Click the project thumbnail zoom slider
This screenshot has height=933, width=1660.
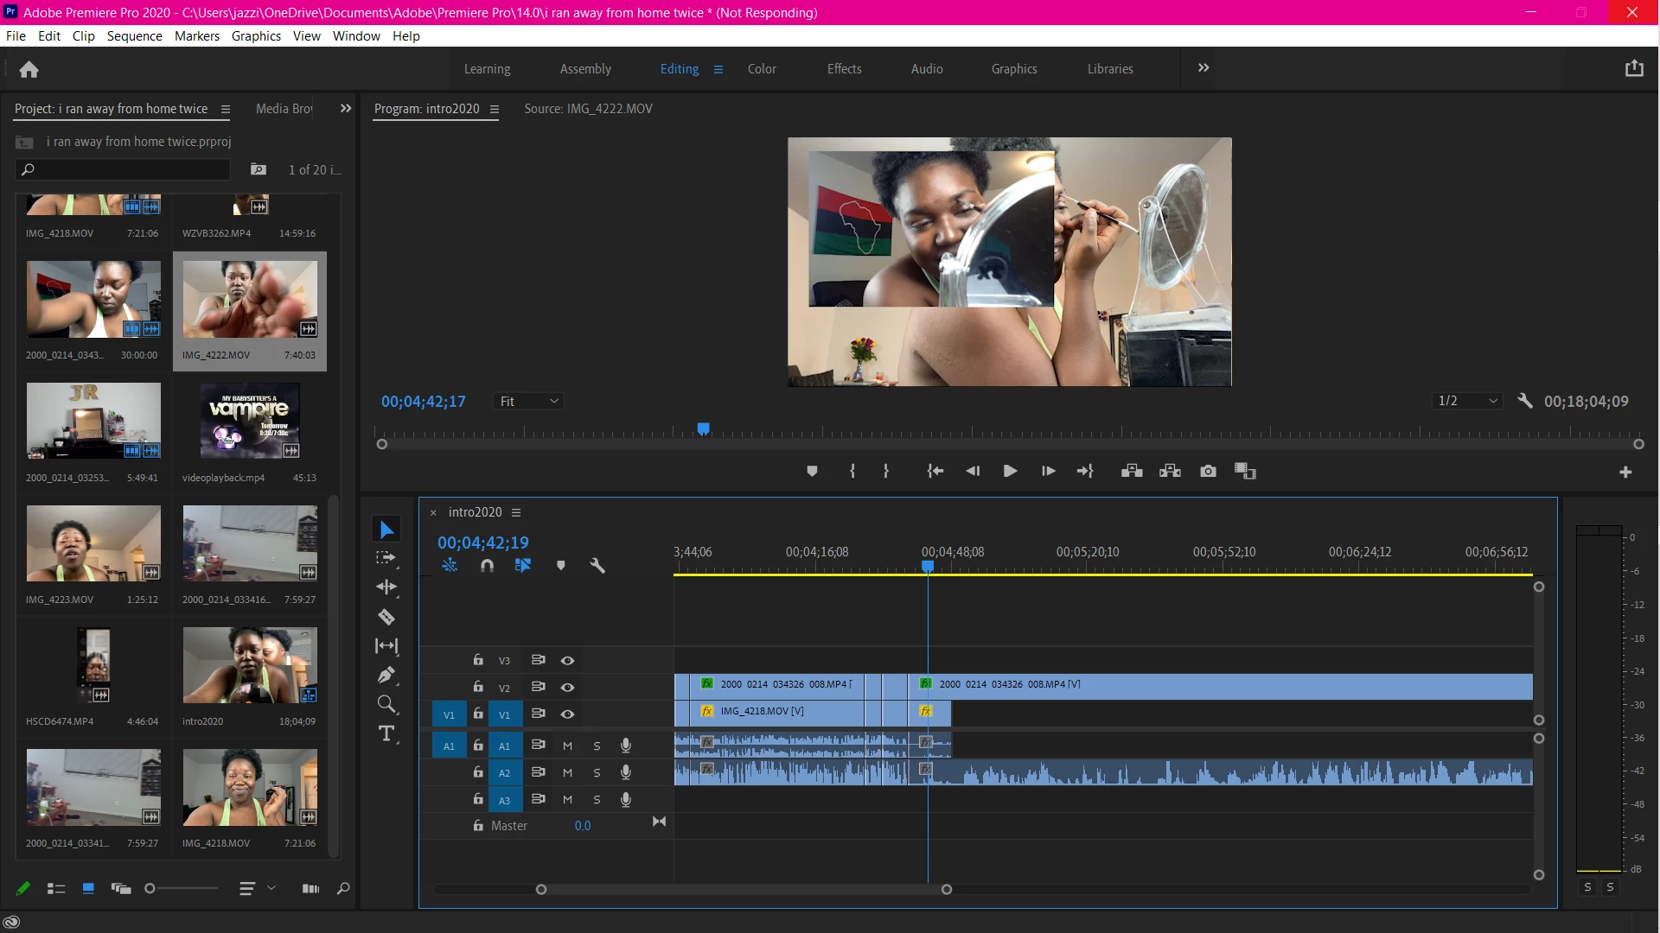151,888
